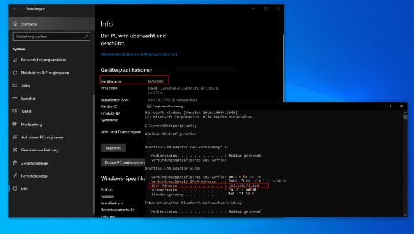Click the Netzbetrieb & Energiesparen power icon
Screen dimensions: 414x234
pyautogui.click(x=15, y=72)
